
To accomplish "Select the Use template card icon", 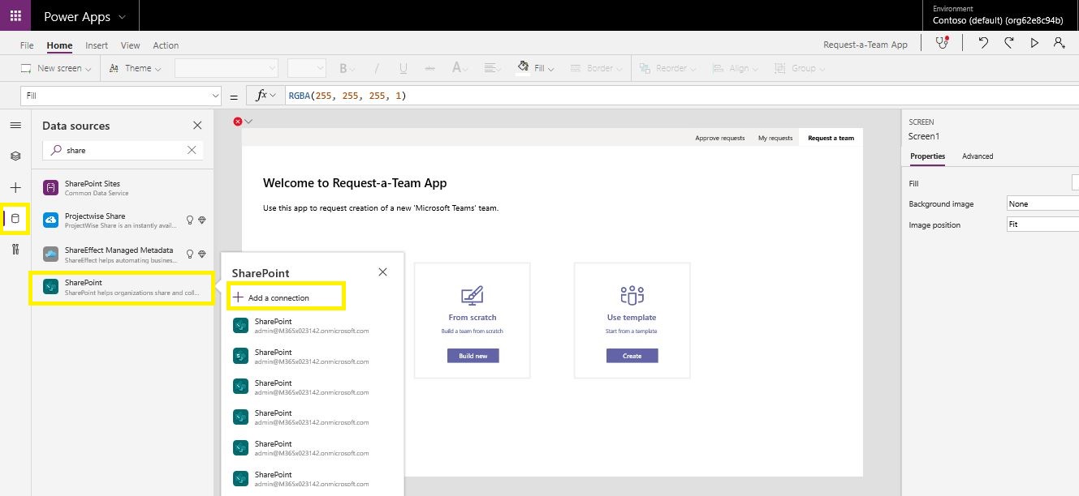I will (632, 296).
